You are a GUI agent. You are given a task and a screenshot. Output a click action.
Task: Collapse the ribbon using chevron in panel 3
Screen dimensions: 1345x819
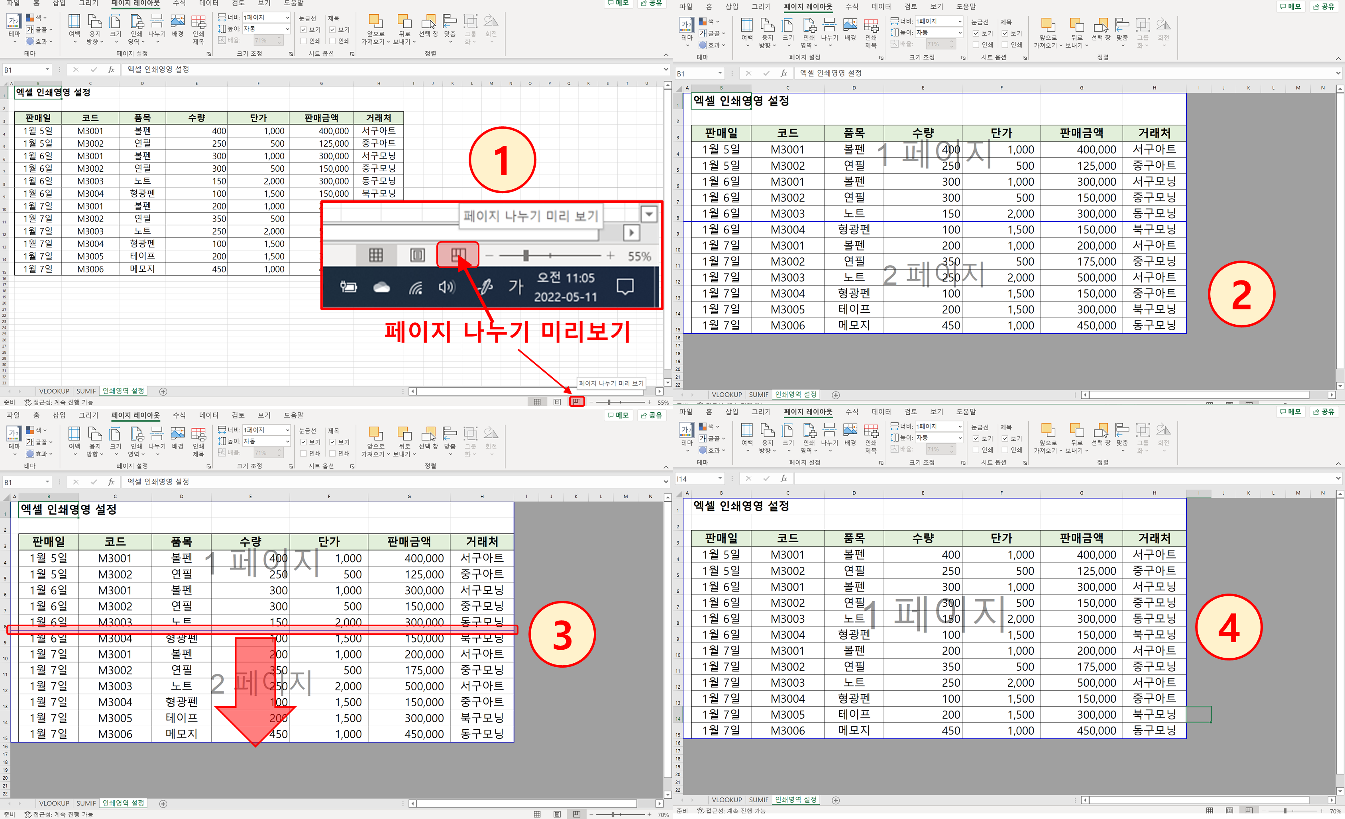click(x=666, y=467)
